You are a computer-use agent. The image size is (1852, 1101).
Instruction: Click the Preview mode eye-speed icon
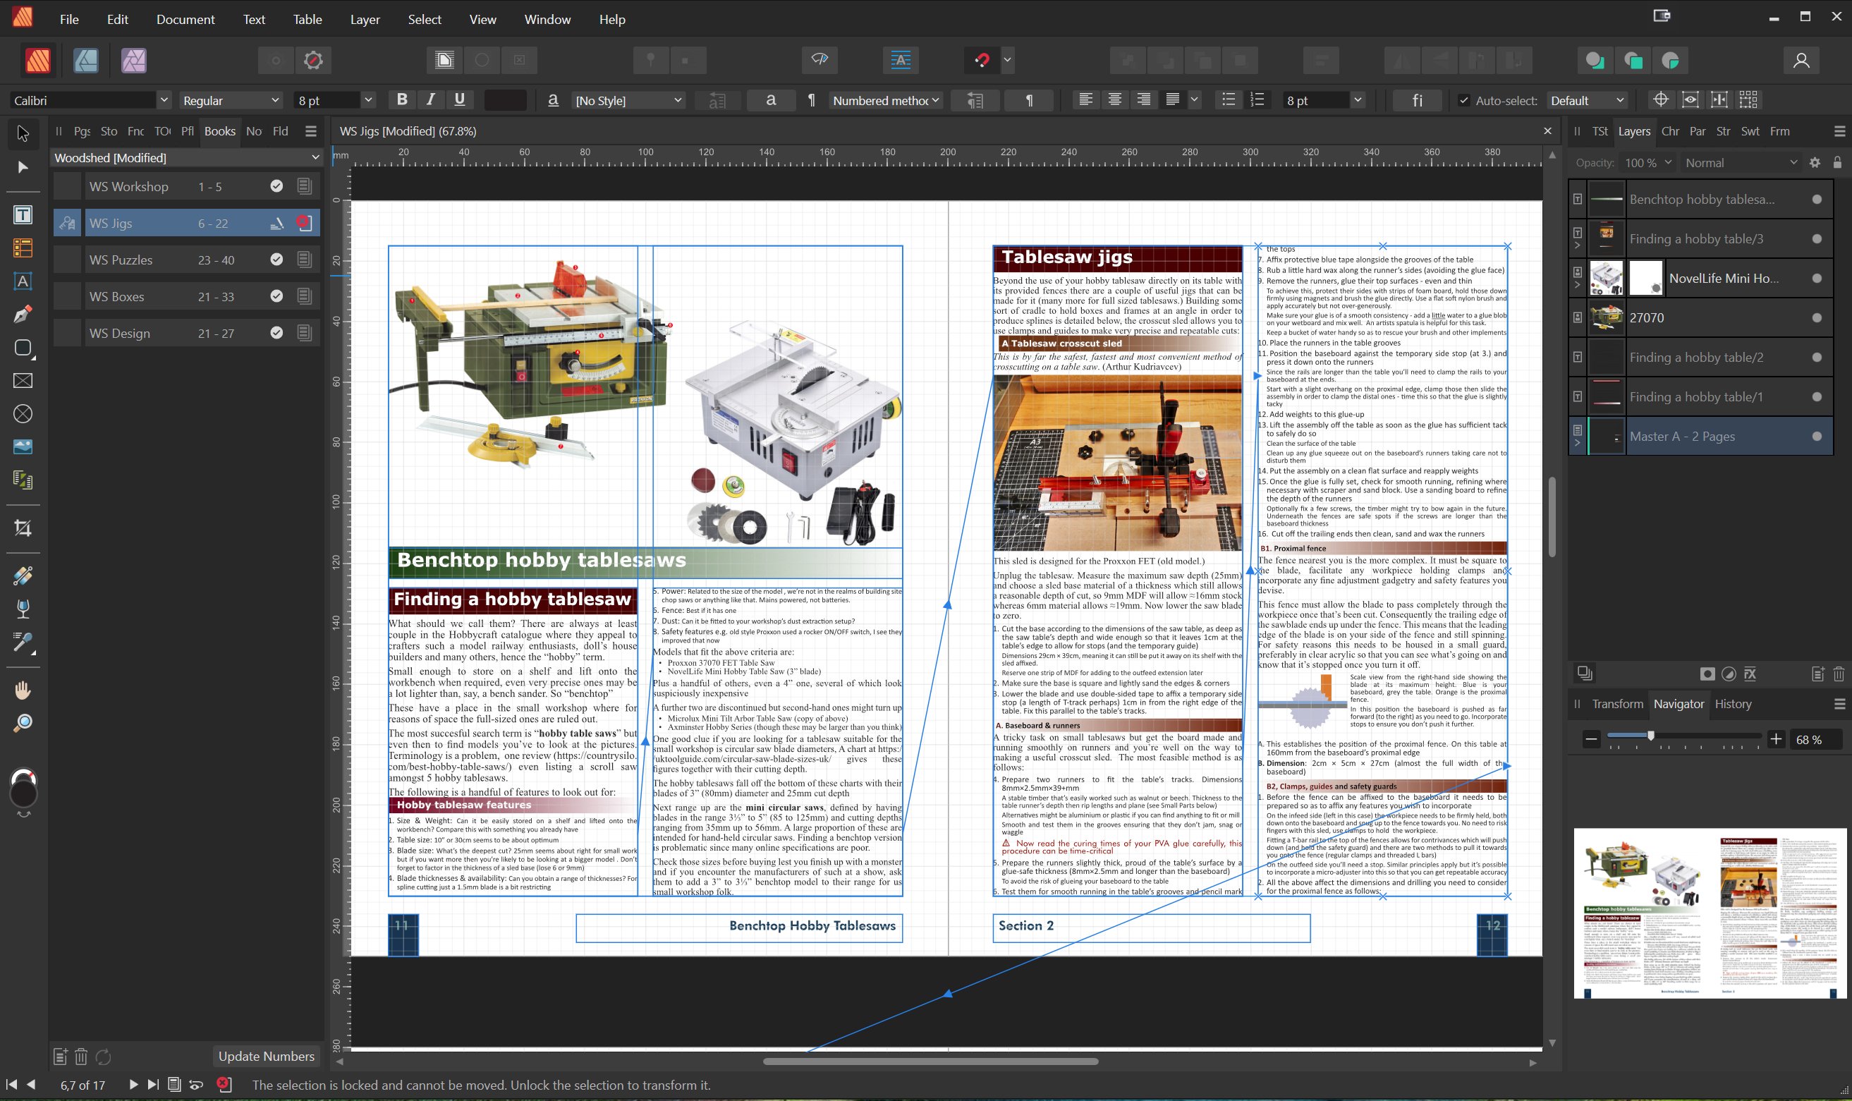pyautogui.click(x=820, y=60)
